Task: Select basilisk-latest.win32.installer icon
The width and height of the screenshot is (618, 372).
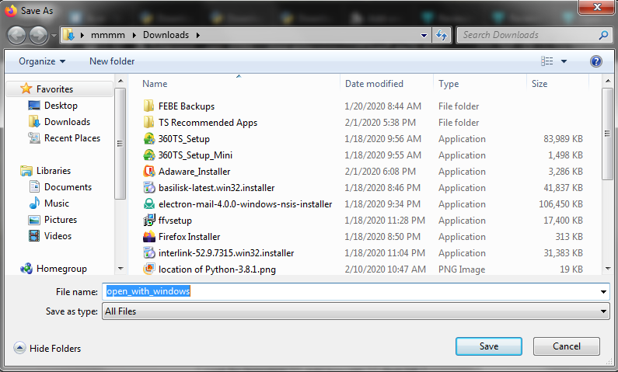Action: [148, 188]
